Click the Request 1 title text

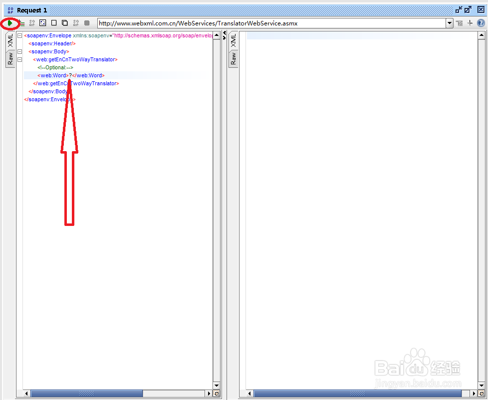tap(32, 10)
